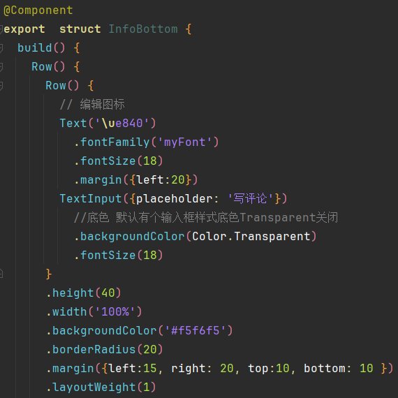Image resolution: width=398 pixels, height=398 pixels.
Task: Click the '100%' width string
Action: (115, 311)
